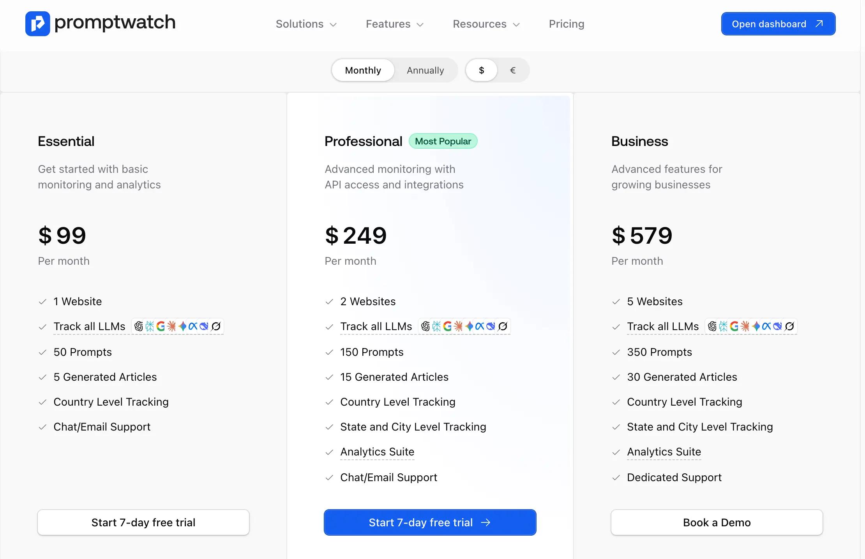Open the Resources dropdown

click(x=486, y=24)
